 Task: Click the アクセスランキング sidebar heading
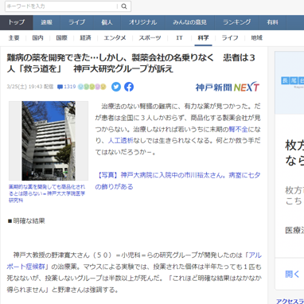pyautogui.click(x=290, y=302)
